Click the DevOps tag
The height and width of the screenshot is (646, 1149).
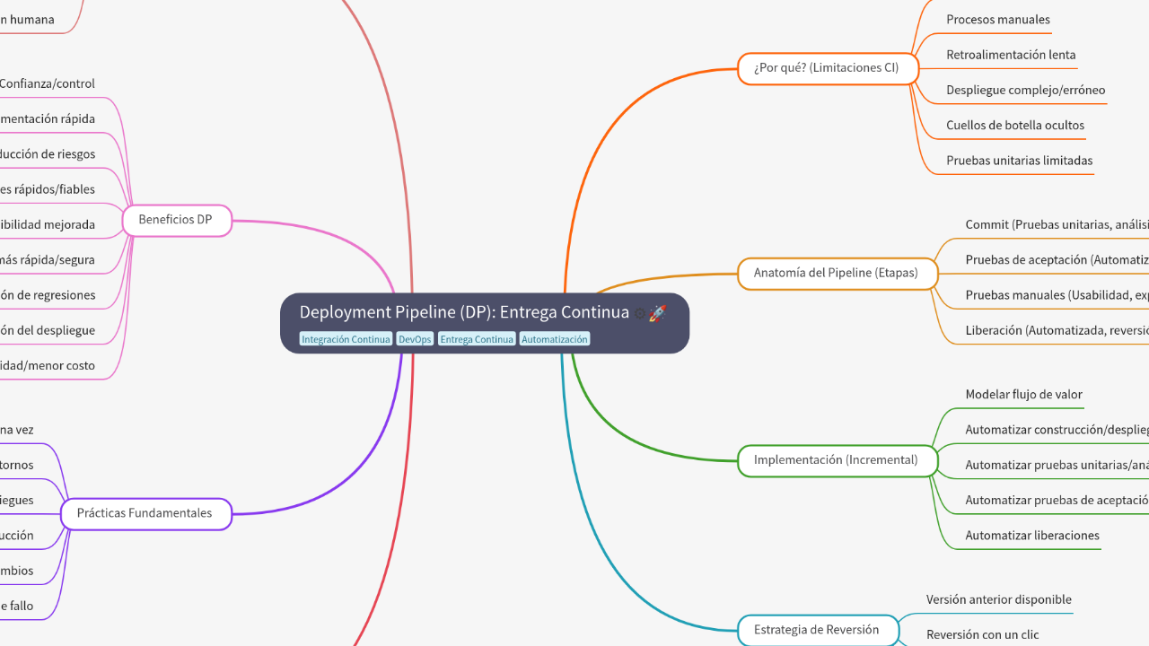click(415, 339)
